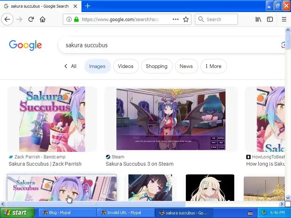The image size is (291, 218).
Task: Open 'Sakura Succubus 3 on Steam' link
Action: pyautogui.click(x=140, y=164)
